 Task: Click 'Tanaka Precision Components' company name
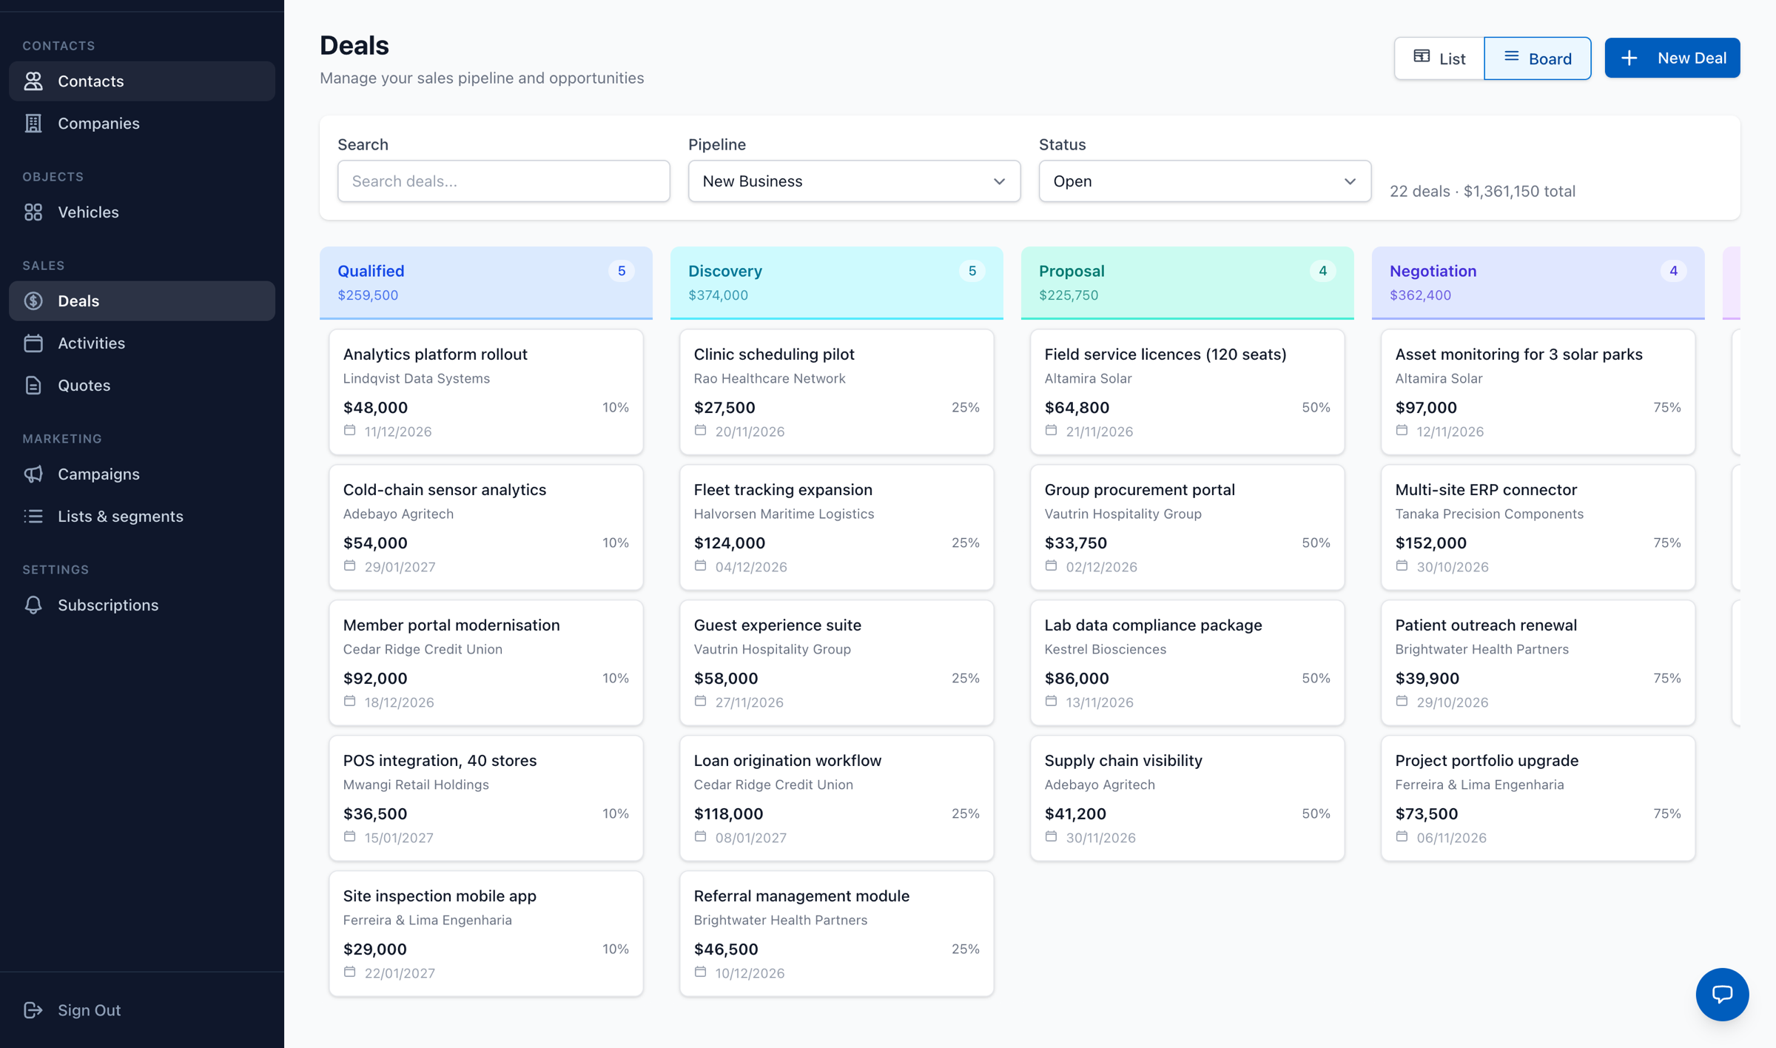[x=1490, y=514]
